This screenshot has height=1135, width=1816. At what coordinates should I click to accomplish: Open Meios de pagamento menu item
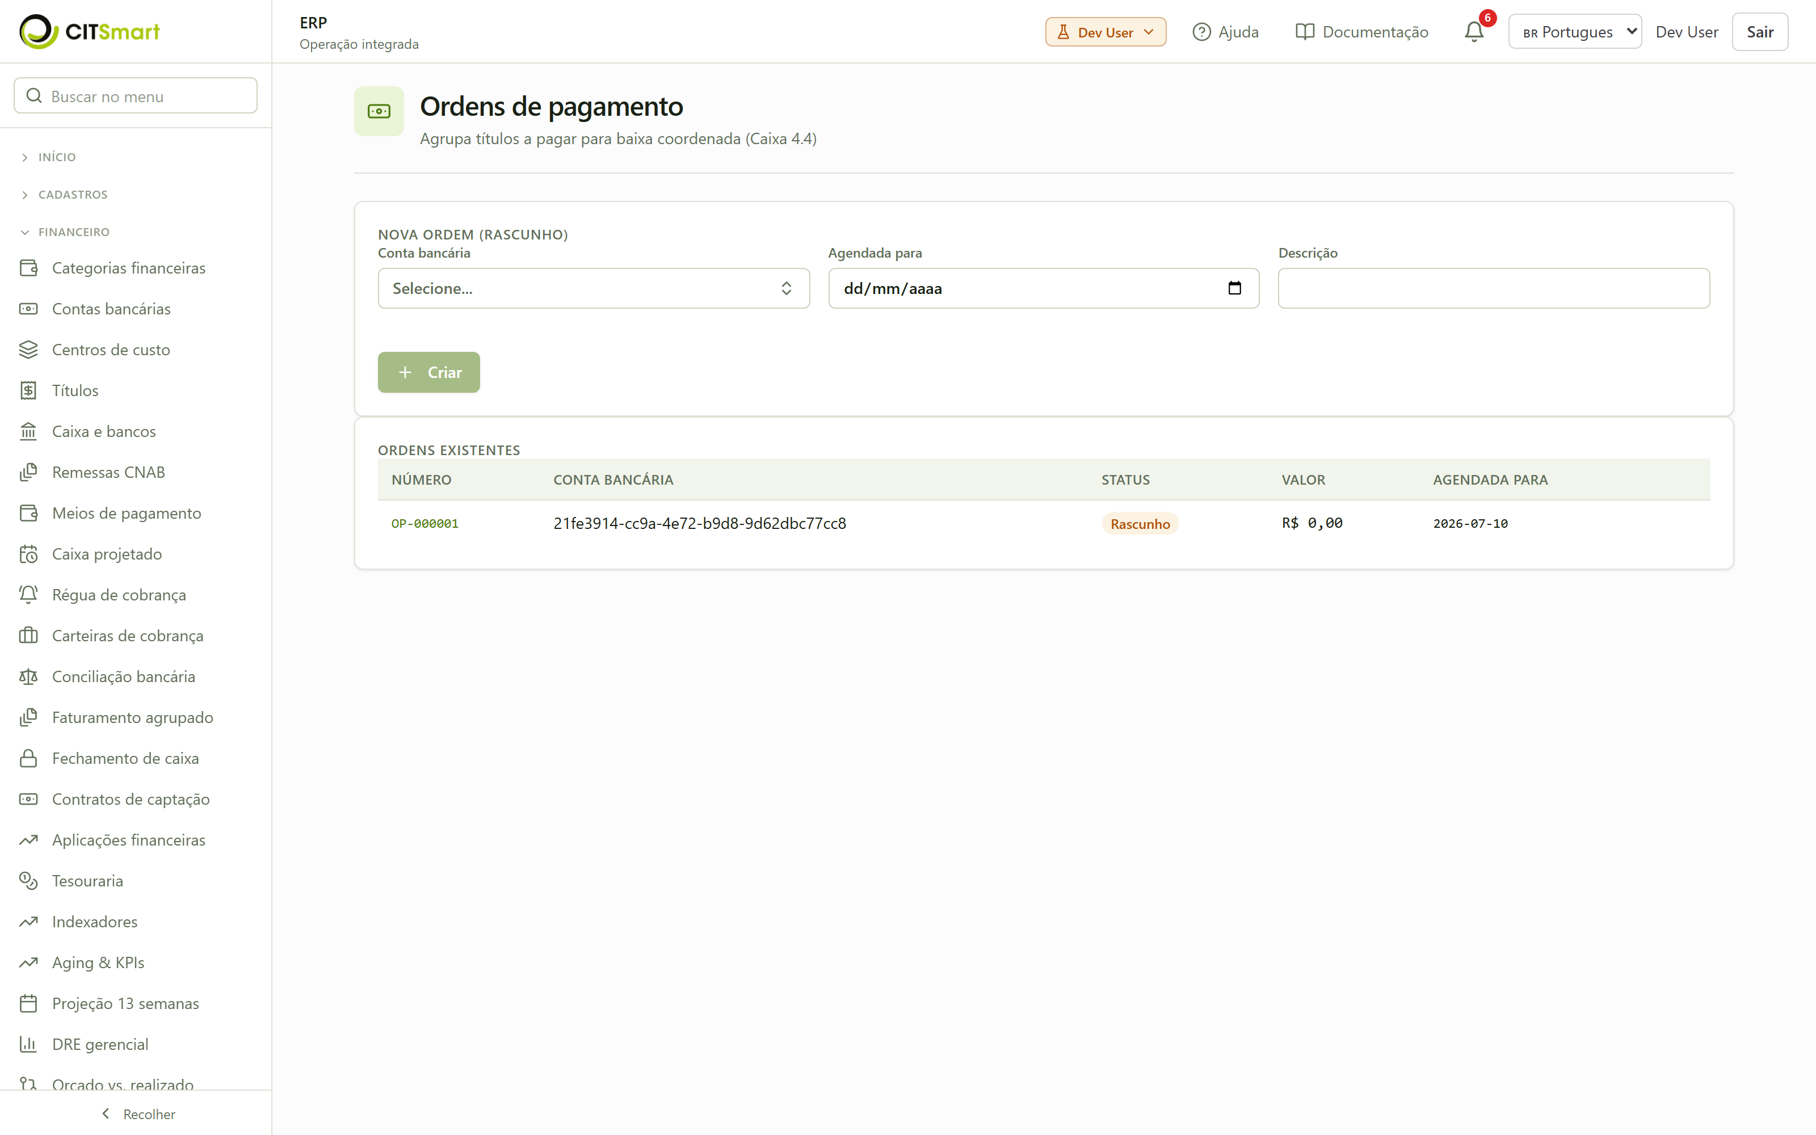coord(126,514)
